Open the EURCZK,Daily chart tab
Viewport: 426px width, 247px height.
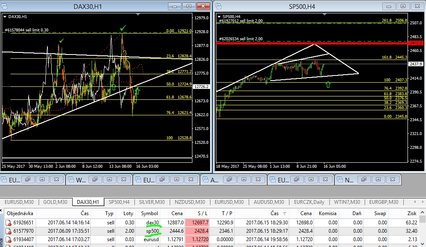pyautogui.click(x=309, y=202)
